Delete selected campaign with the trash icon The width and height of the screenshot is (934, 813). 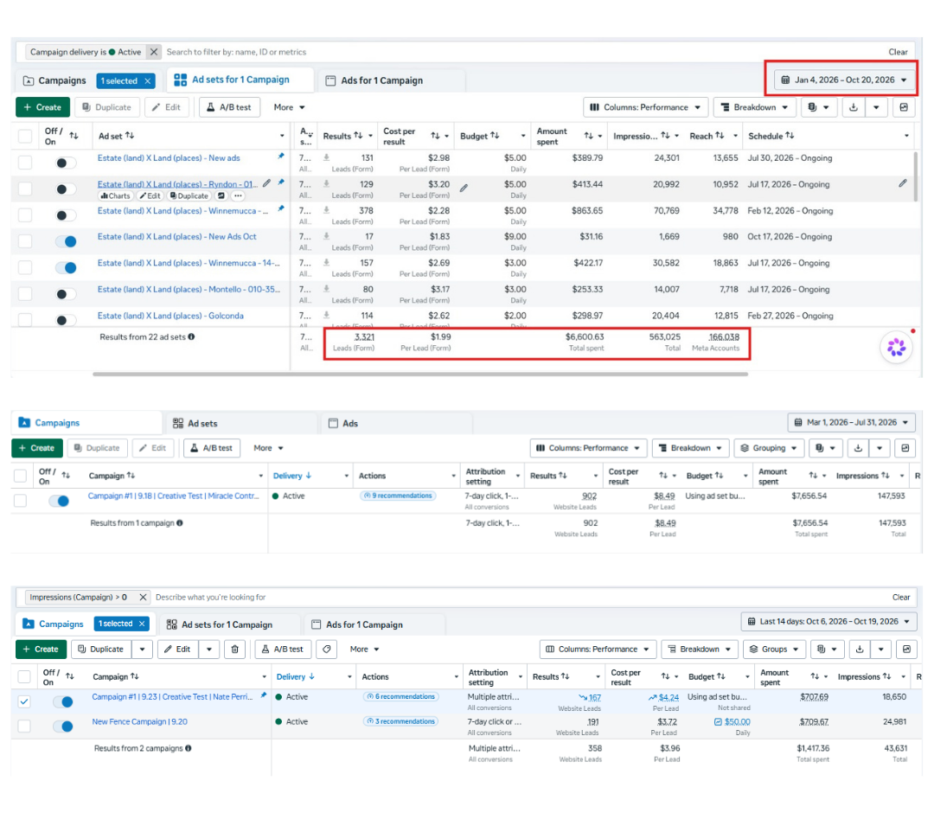tap(234, 650)
